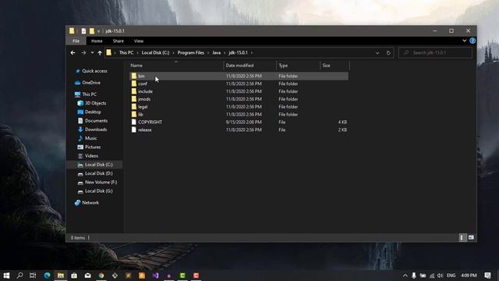The image size is (499, 281).
Task: Open taskbar Search
Action: (19, 276)
